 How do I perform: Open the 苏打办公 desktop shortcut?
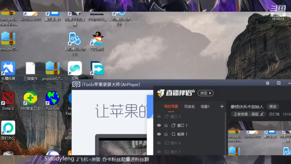(8, 130)
